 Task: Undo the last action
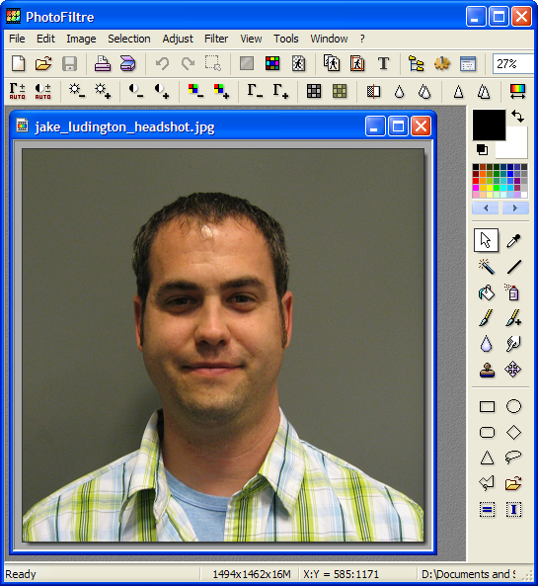(x=163, y=63)
